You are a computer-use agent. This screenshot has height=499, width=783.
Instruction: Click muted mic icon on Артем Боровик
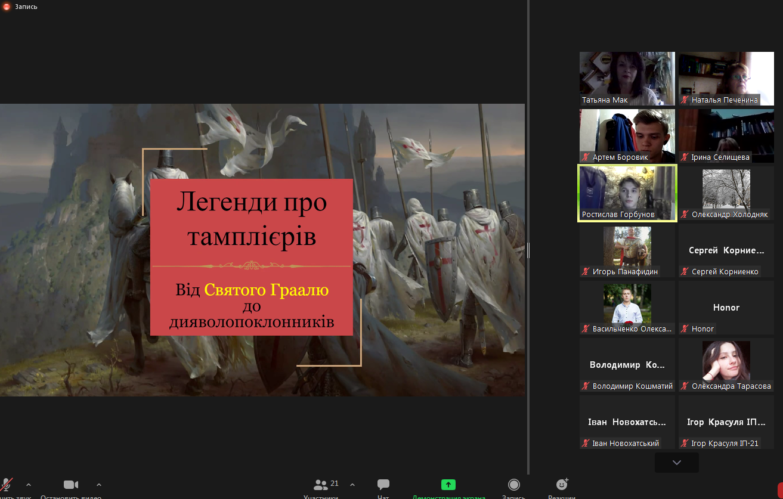[586, 157]
